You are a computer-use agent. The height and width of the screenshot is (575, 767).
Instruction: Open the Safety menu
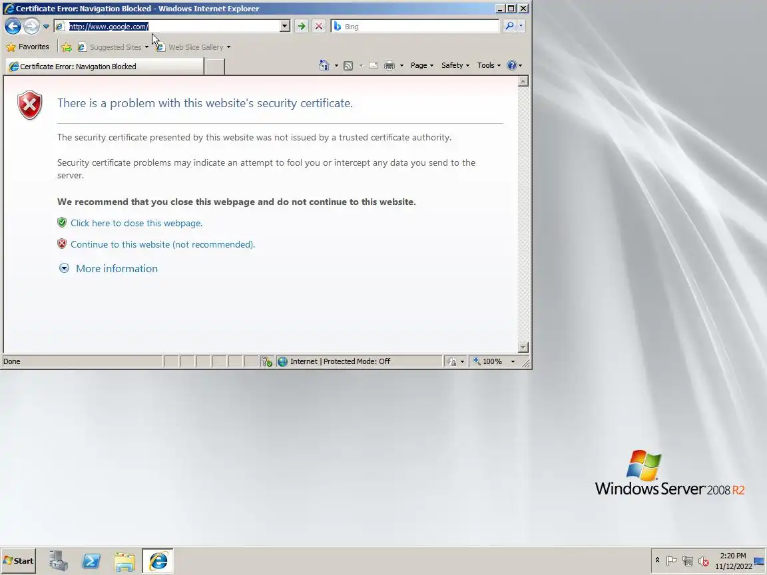point(455,65)
